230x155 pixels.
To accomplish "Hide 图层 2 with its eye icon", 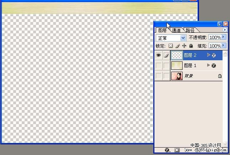I will tap(159, 55).
